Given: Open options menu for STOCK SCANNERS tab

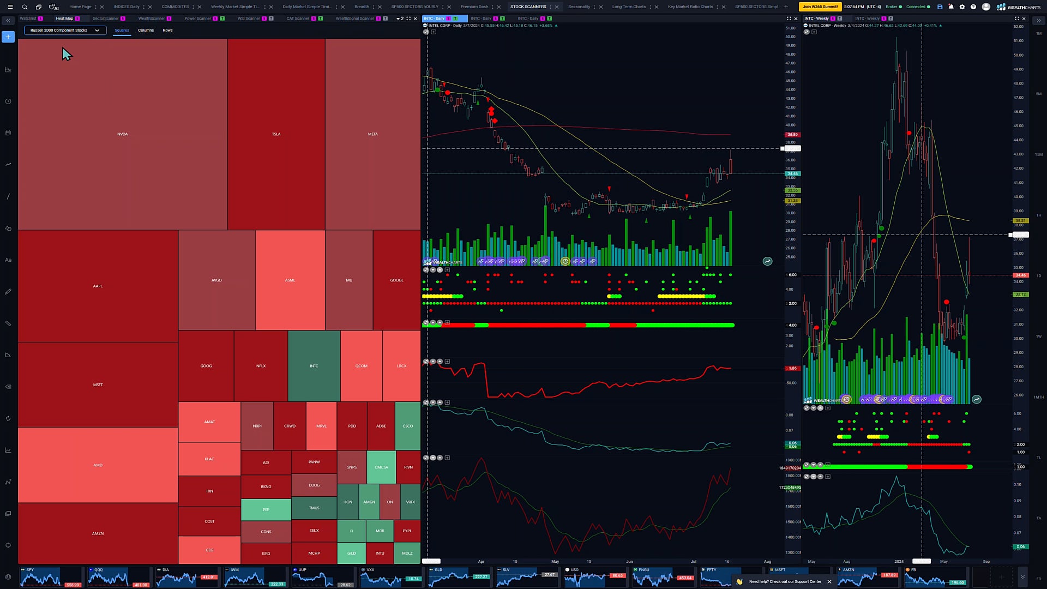Looking at the screenshot, I should [x=550, y=7].
